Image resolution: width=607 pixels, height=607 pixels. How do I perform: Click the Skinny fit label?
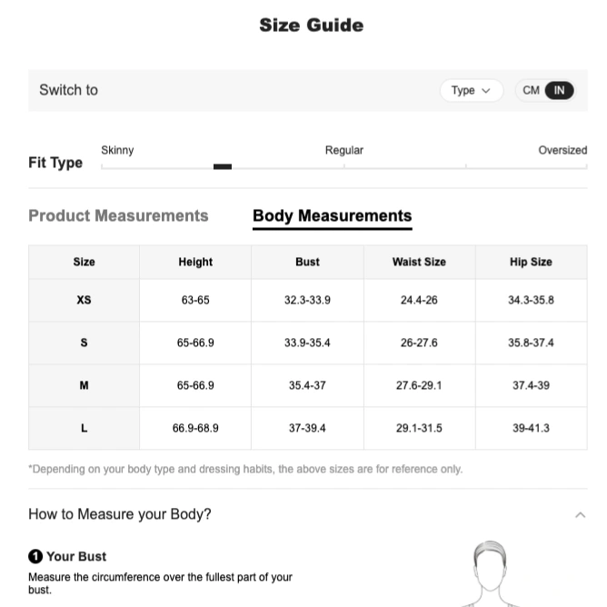[x=117, y=150]
